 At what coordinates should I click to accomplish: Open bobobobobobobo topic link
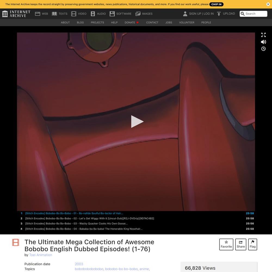(89, 269)
